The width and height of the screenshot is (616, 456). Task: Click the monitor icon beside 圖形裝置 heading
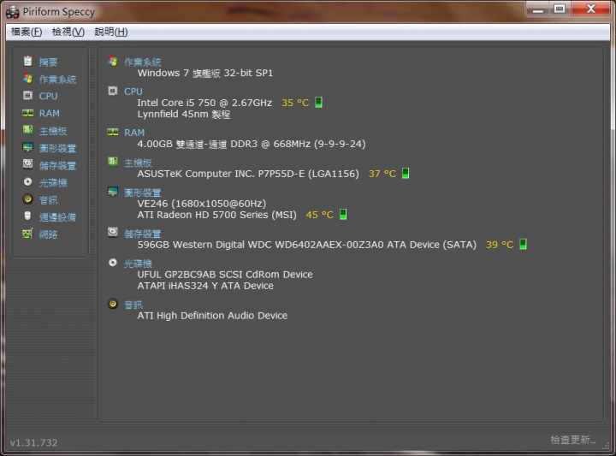click(x=113, y=192)
